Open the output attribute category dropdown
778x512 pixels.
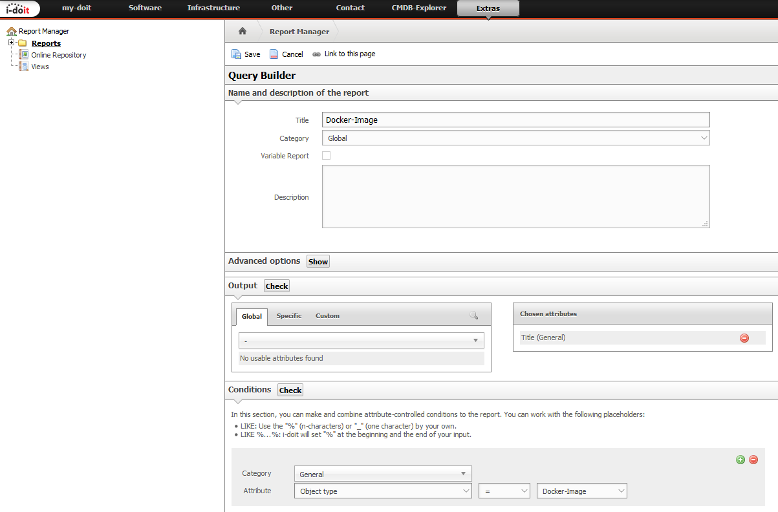point(361,341)
